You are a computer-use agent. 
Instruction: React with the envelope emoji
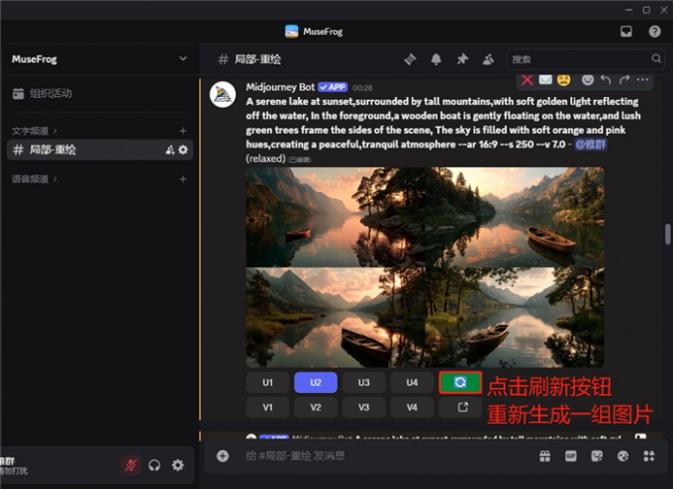[x=545, y=80]
